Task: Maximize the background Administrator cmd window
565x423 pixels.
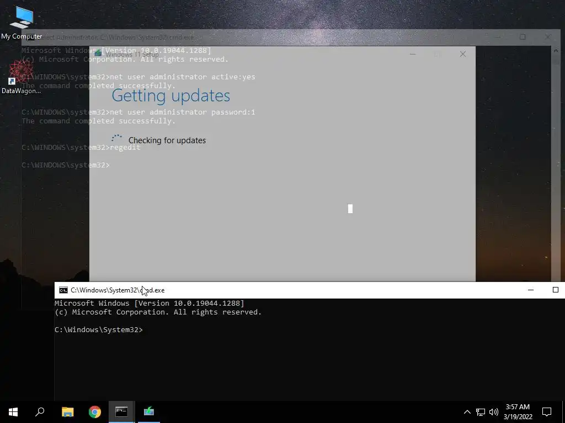Action: [x=523, y=37]
